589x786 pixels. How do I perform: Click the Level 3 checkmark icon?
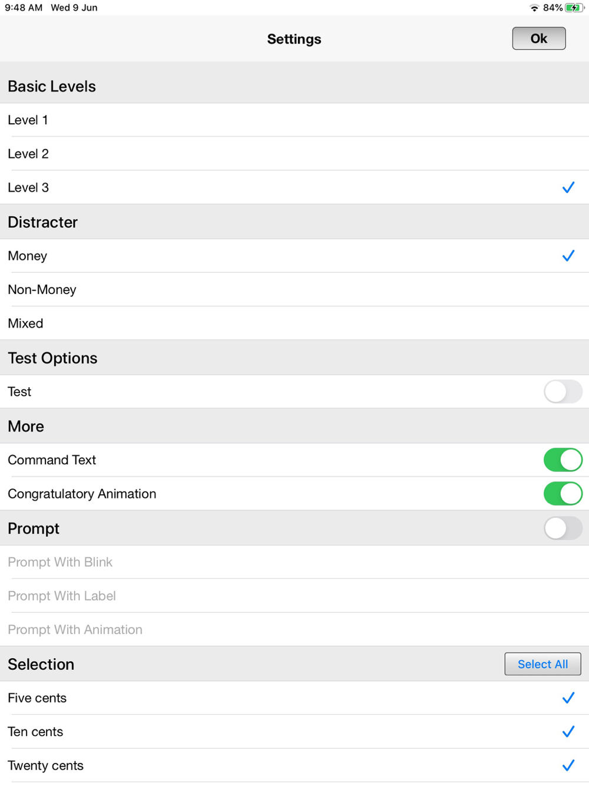pos(568,187)
